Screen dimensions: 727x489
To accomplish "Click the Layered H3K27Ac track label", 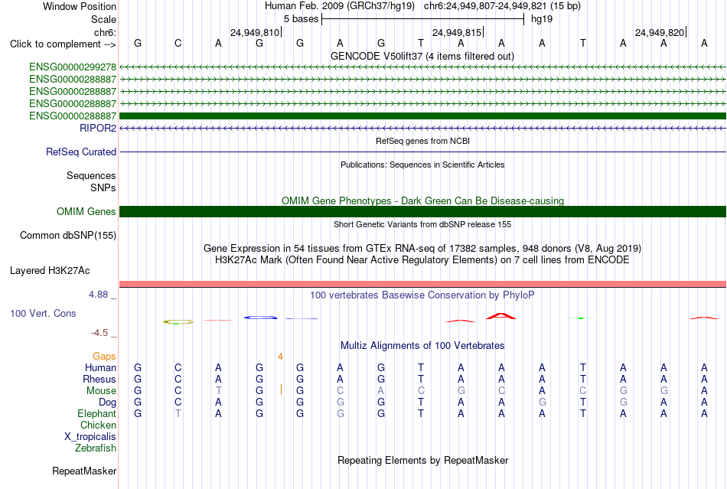I will 50,271.
